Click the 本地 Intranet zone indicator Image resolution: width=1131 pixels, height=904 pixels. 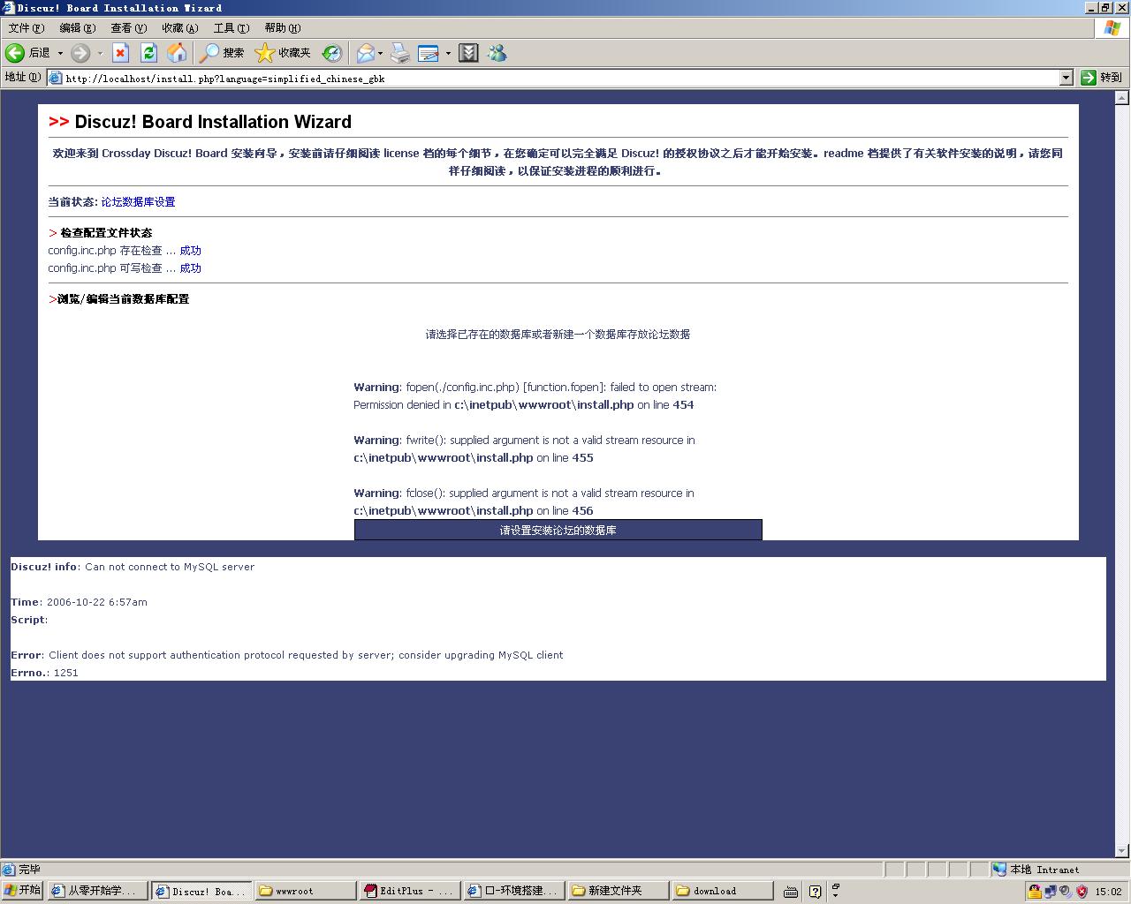1036,870
